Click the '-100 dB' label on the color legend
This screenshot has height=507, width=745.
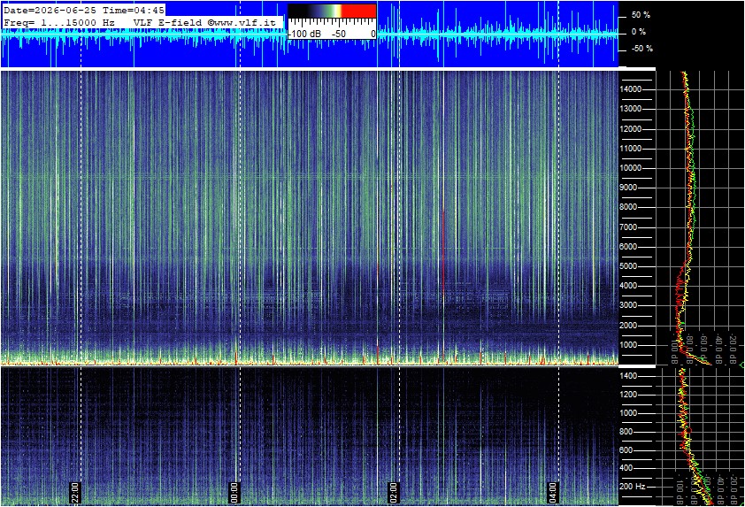point(305,35)
